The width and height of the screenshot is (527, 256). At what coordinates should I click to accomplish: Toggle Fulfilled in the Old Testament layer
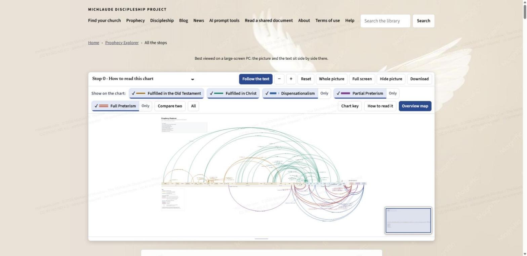coord(166,93)
